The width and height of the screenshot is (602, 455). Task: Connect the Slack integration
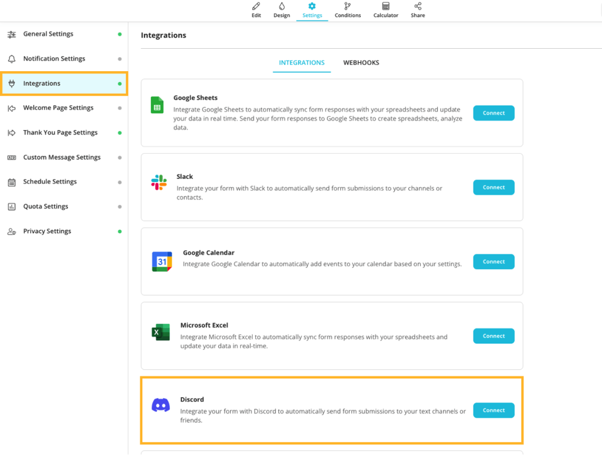point(494,187)
